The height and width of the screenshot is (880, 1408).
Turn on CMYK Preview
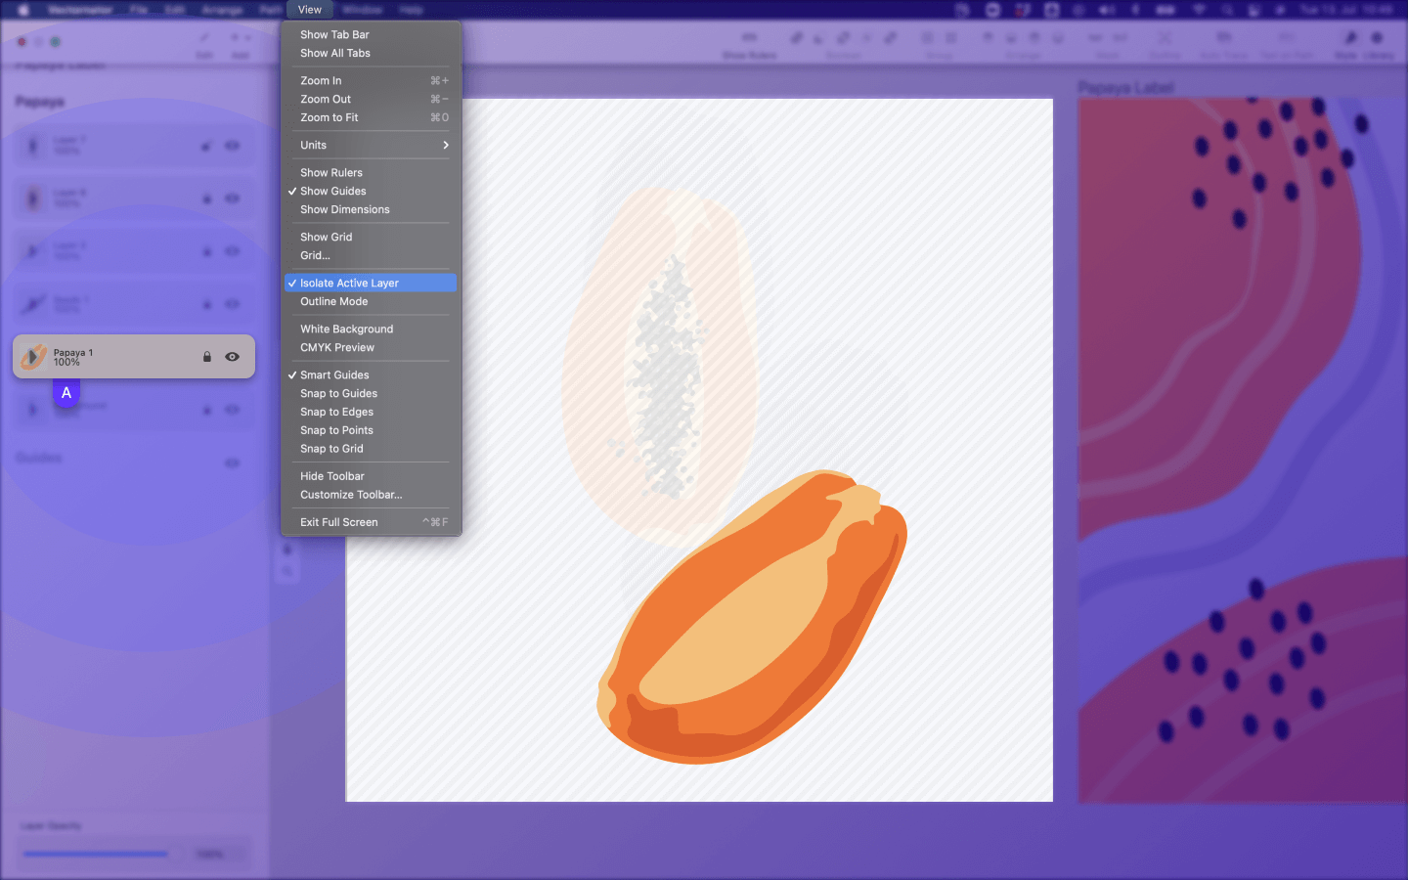click(371, 347)
